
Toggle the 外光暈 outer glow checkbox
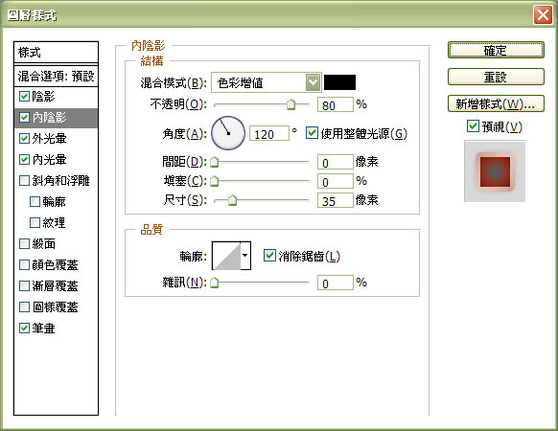tap(24, 138)
